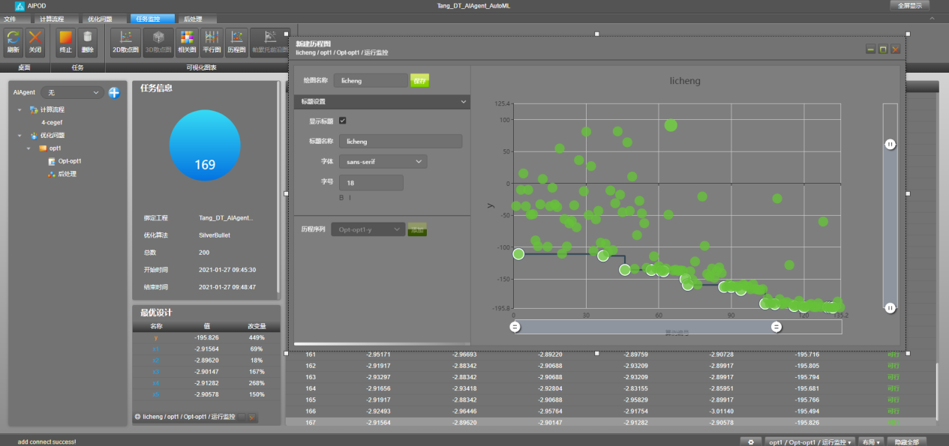Toggle the 显示标题 checkbox

(343, 121)
